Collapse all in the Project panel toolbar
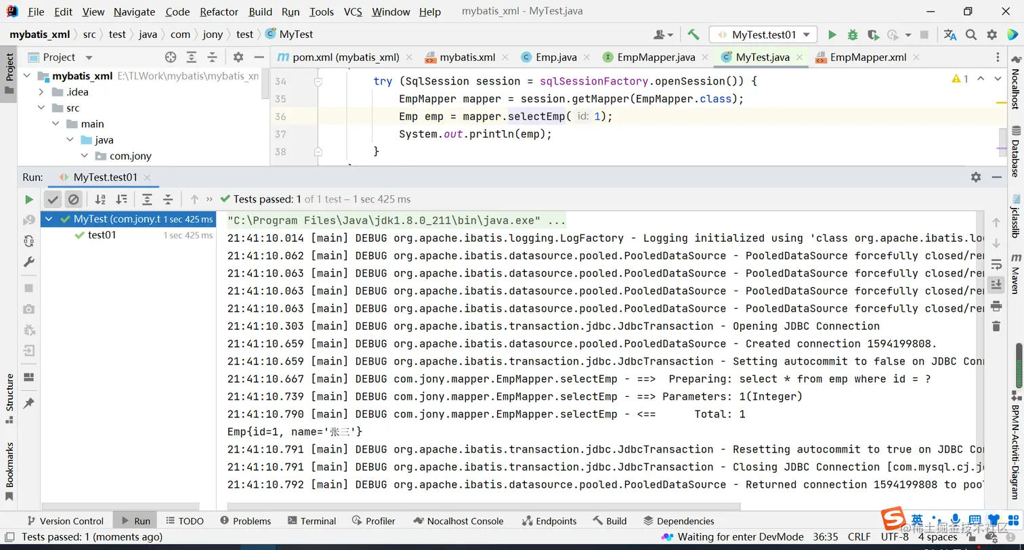 pyautogui.click(x=212, y=58)
